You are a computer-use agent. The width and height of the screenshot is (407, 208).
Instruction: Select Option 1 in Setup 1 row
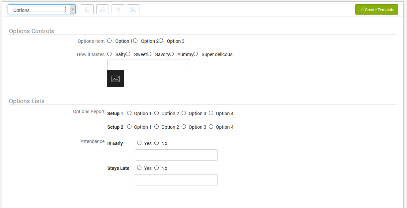[129, 113]
